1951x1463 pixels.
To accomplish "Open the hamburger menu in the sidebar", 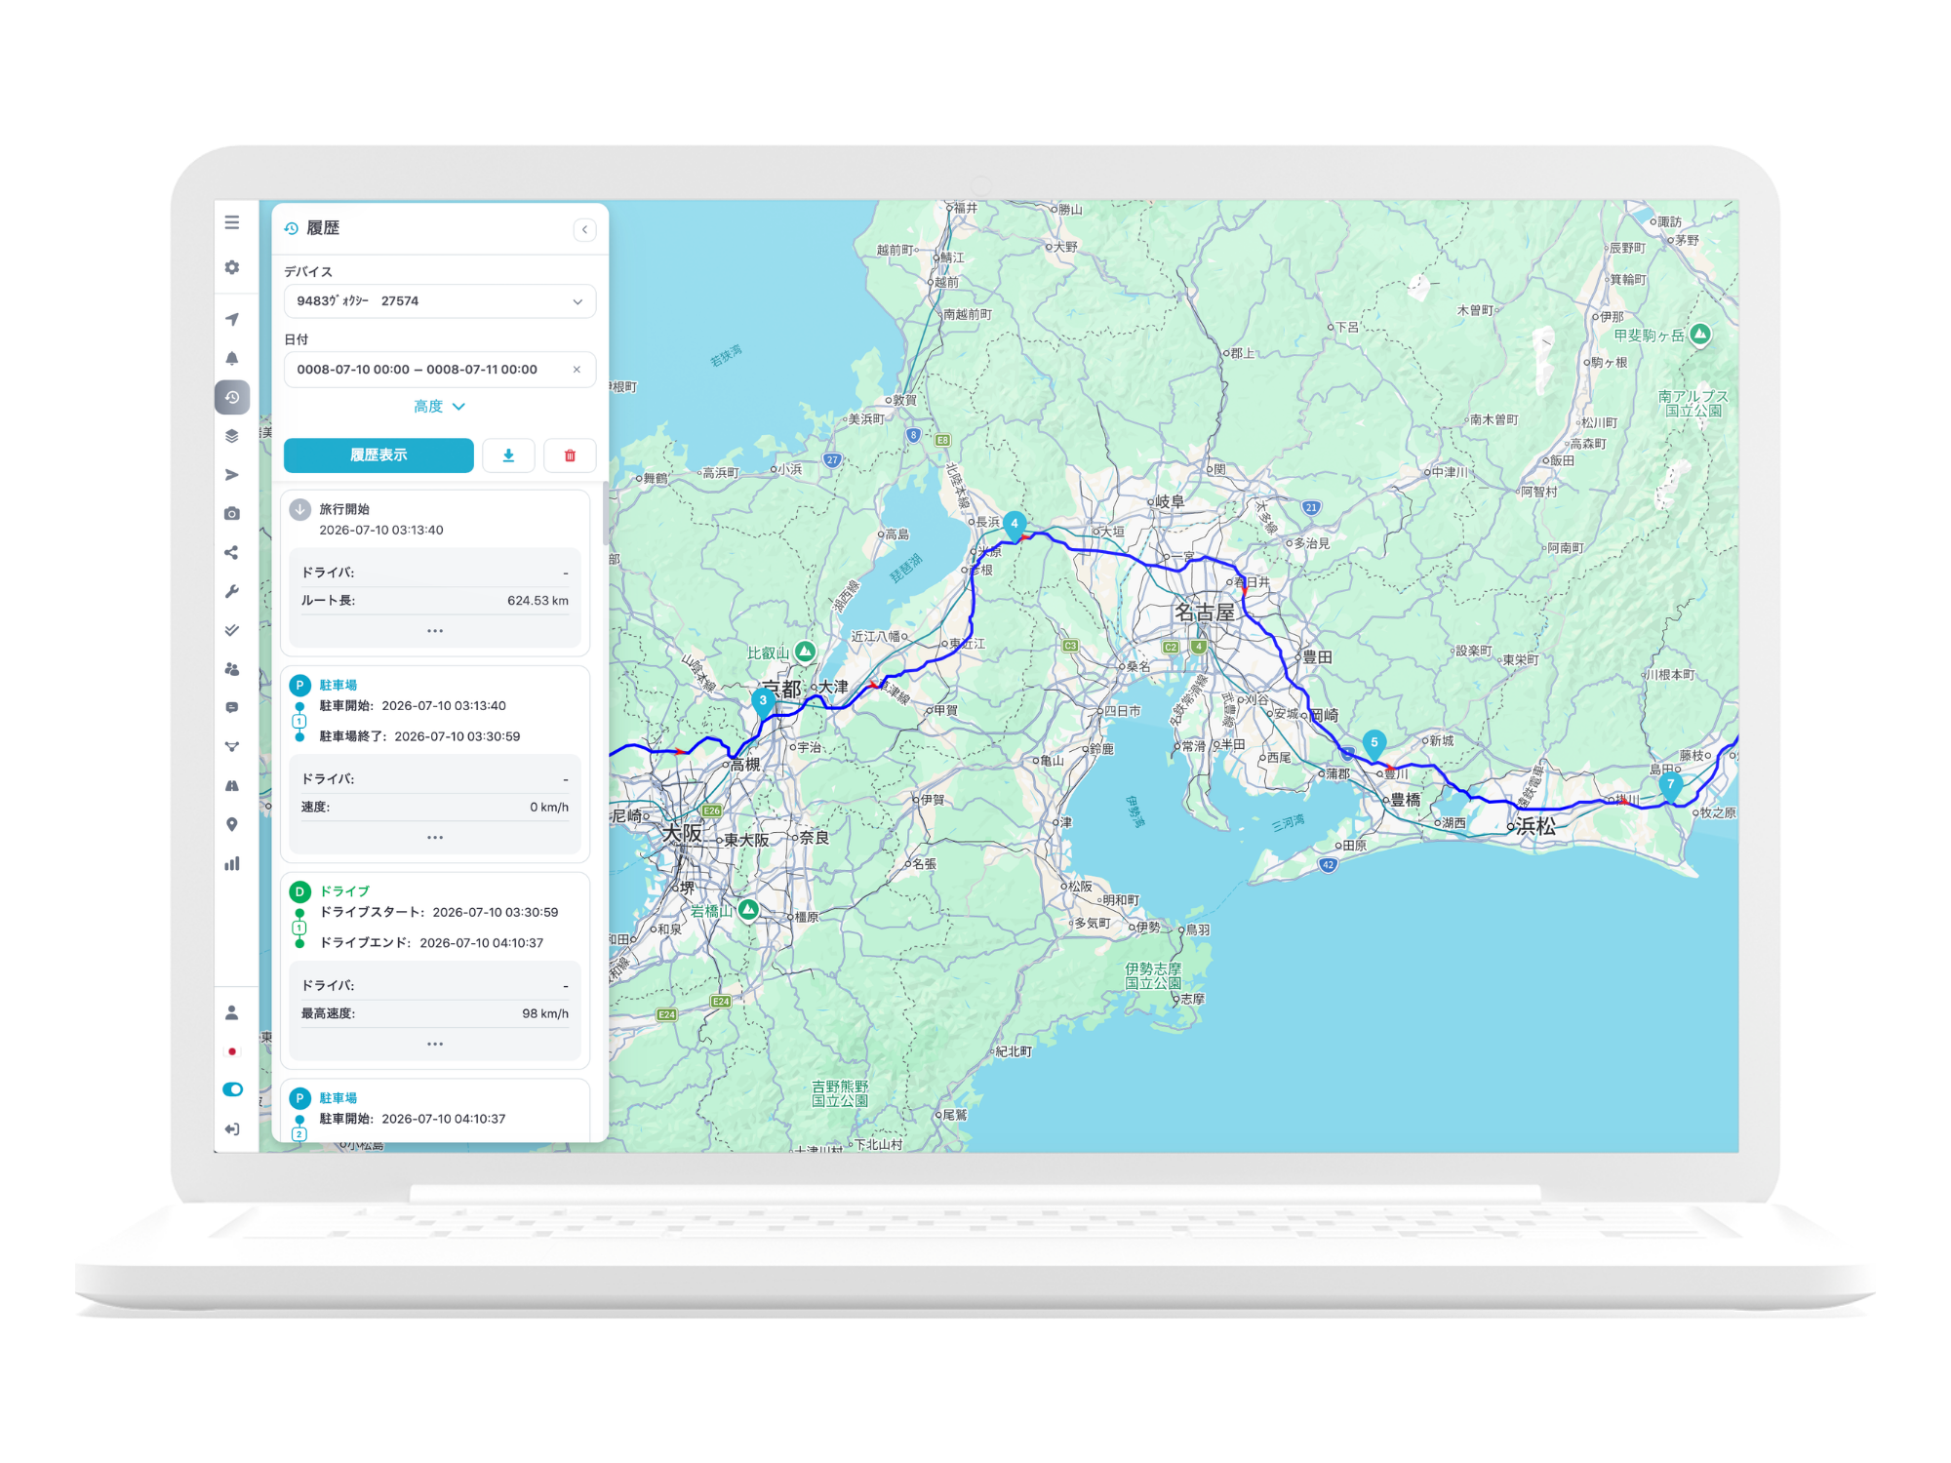I will (232, 222).
